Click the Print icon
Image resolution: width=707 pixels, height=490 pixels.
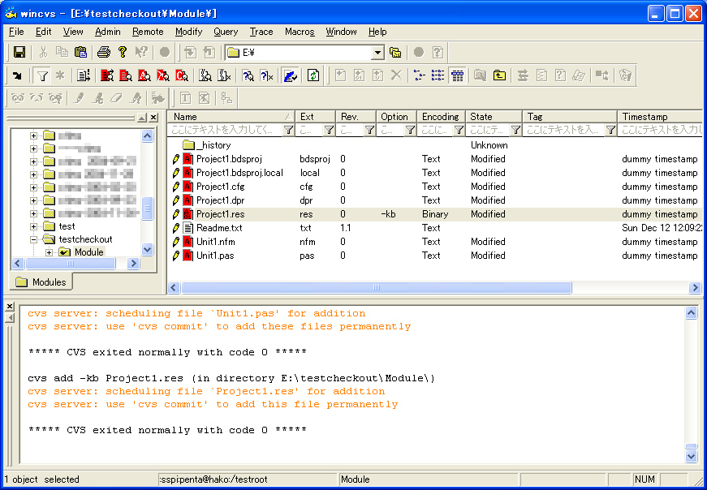pos(104,52)
